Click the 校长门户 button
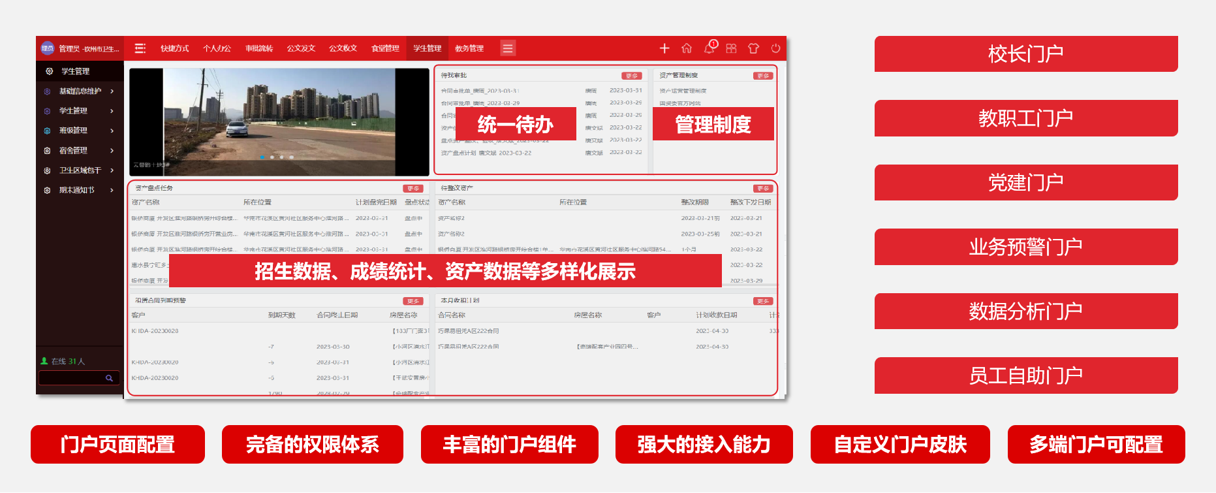The width and height of the screenshot is (1216, 493). pyautogui.click(x=1026, y=54)
